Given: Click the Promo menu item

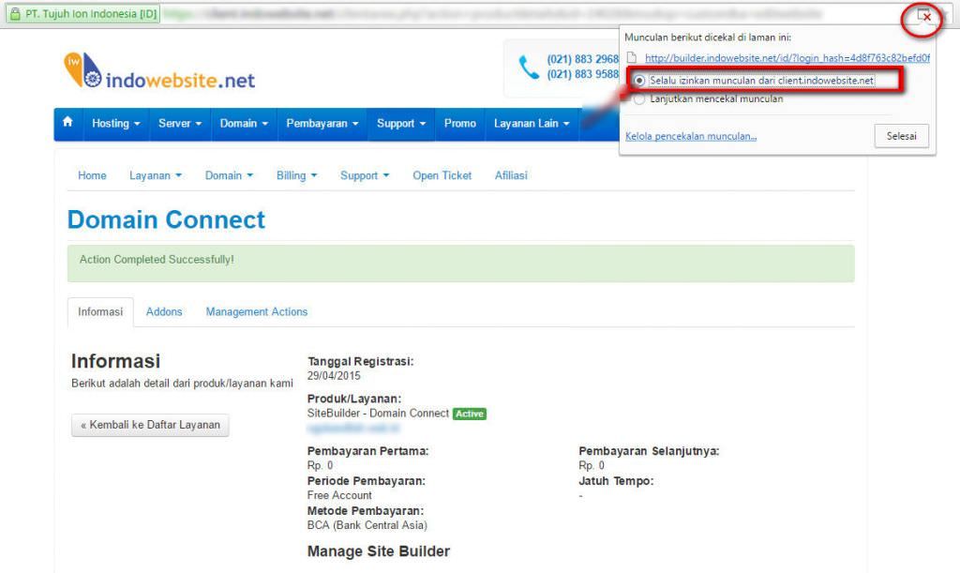Looking at the screenshot, I should (x=459, y=123).
